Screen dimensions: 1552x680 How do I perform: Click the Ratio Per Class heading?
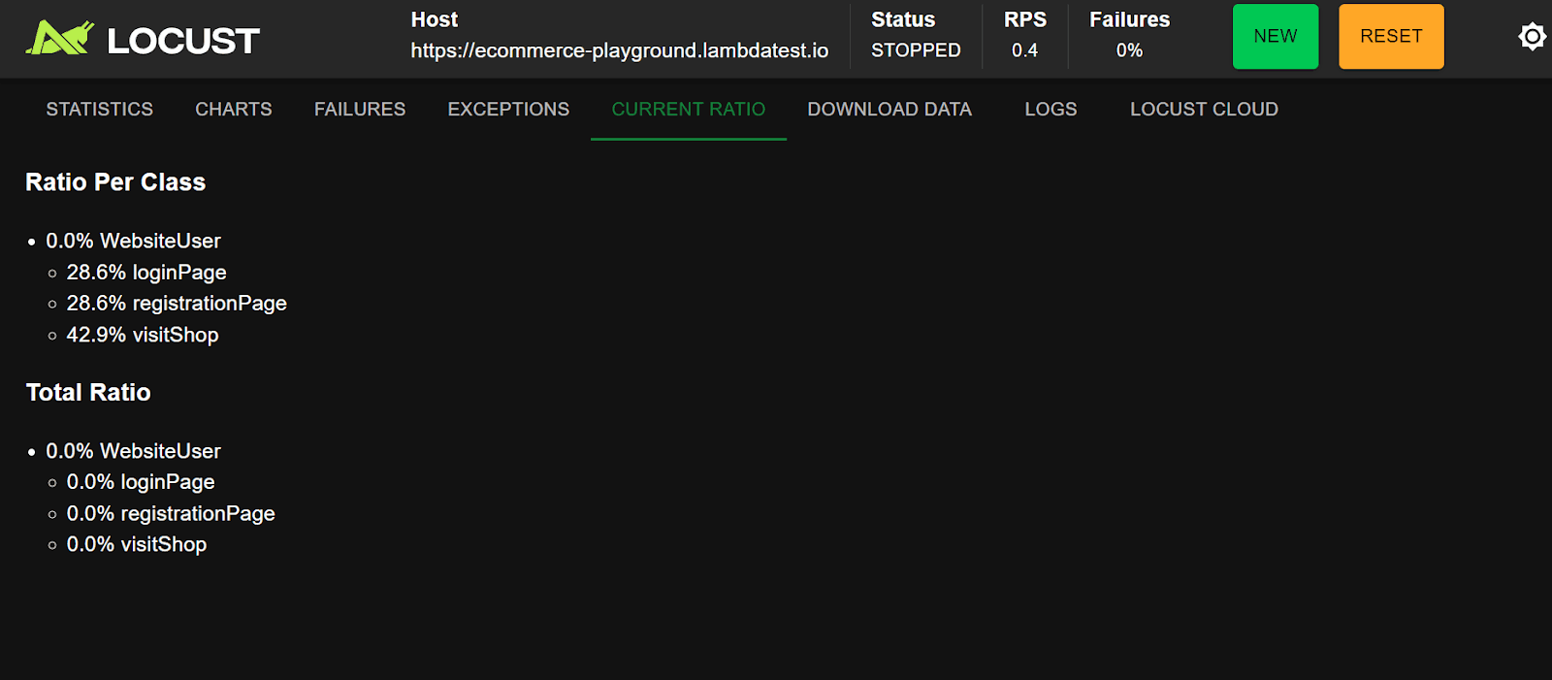click(114, 181)
